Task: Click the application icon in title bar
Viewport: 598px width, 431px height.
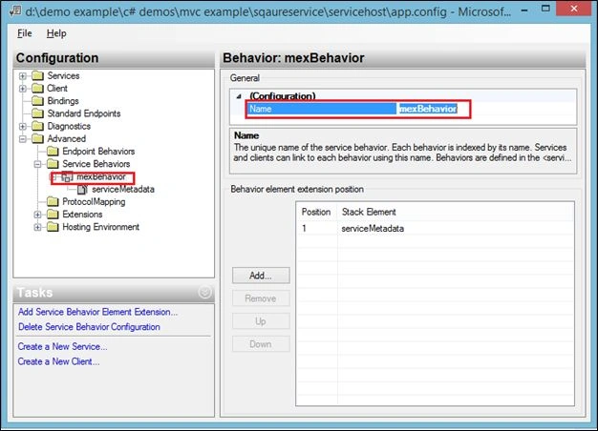Action: 15,11
